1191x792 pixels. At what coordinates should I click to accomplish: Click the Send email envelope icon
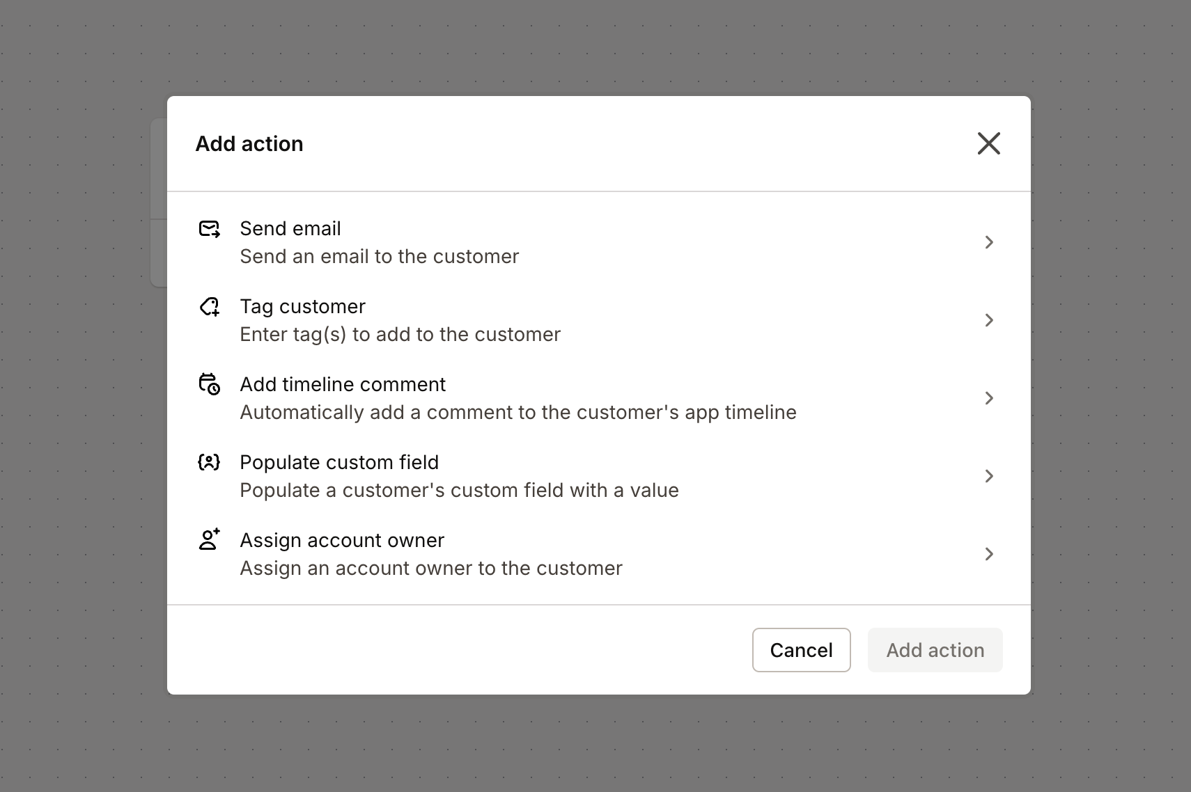[209, 229]
